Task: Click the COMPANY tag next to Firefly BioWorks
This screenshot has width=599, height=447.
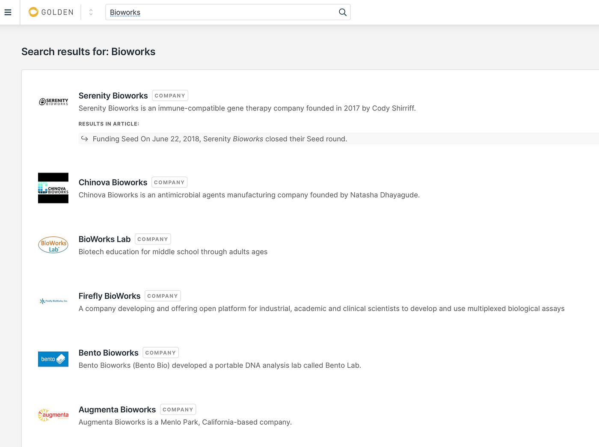Action: pos(163,296)
